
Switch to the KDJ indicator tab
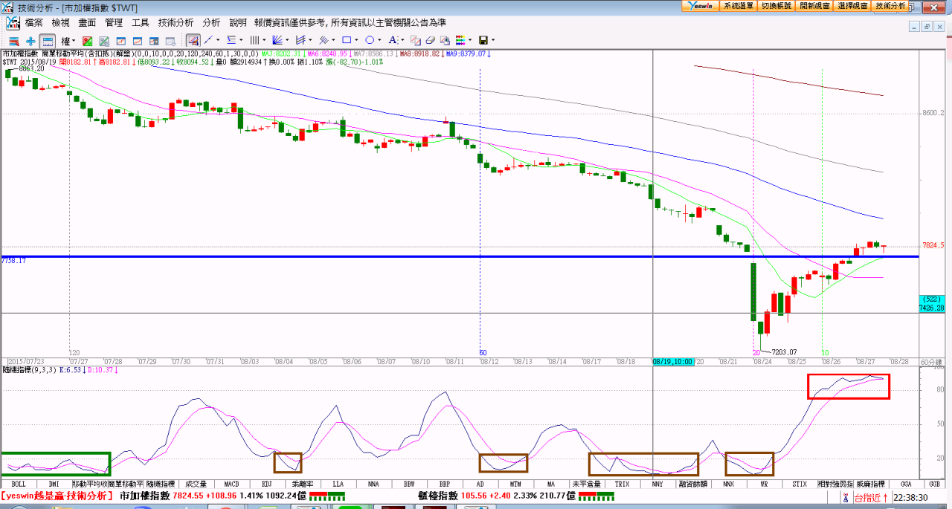[x=267, y=484]
